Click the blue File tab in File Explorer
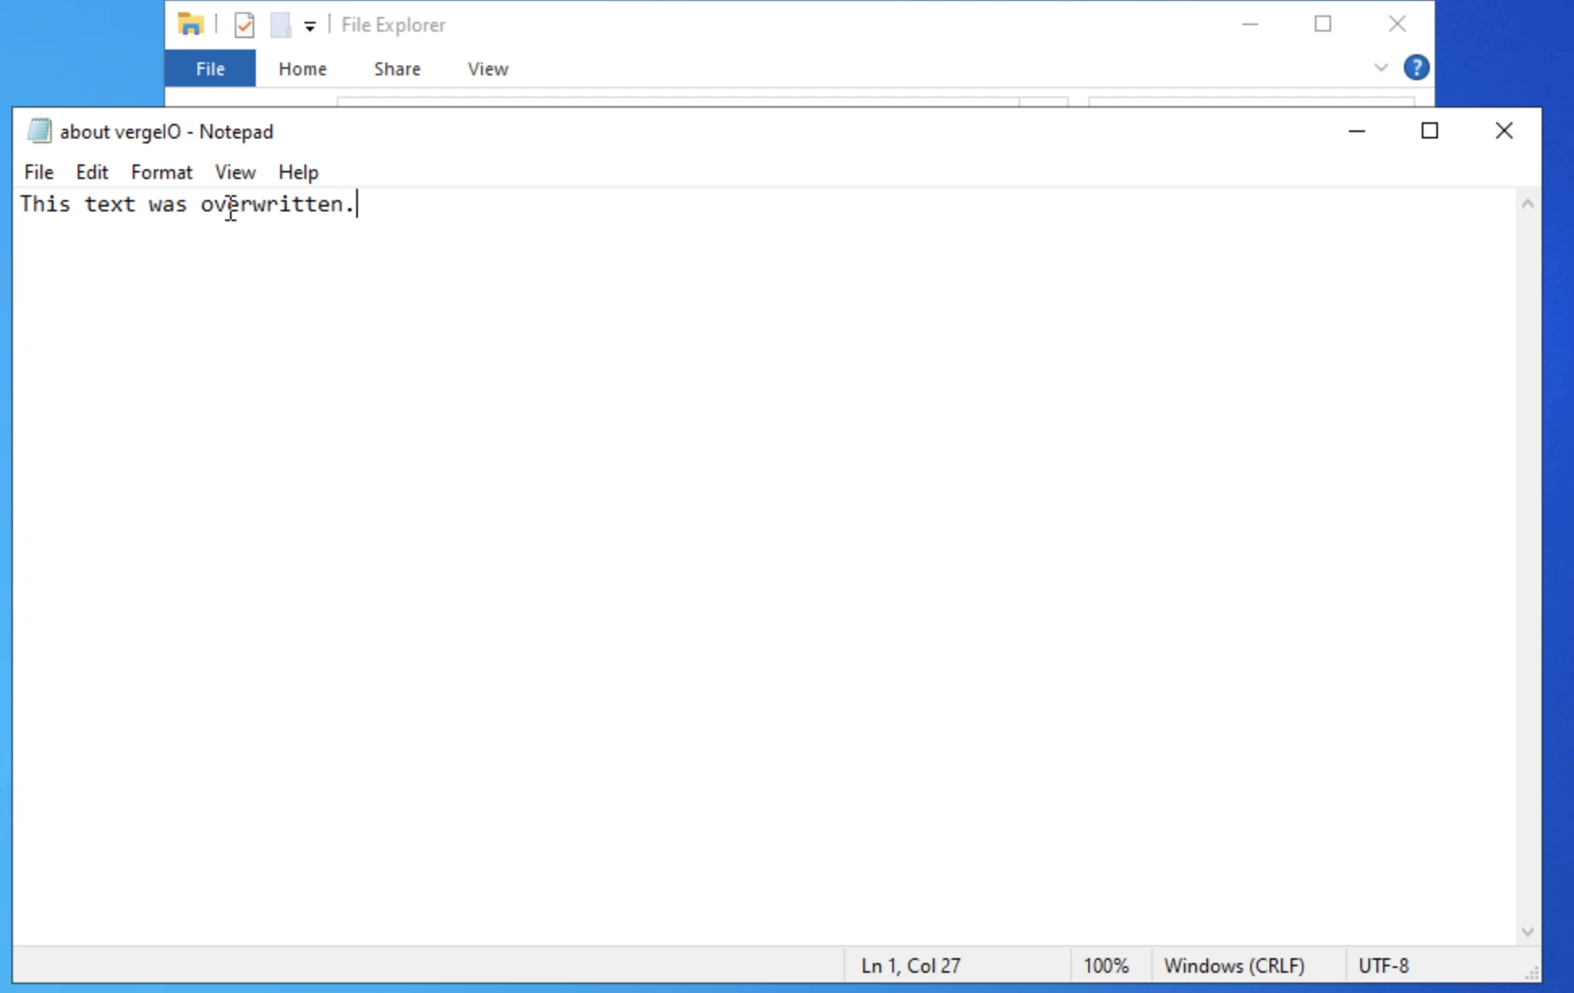This screenshot has width=1574, height=993. pos(209,68)
